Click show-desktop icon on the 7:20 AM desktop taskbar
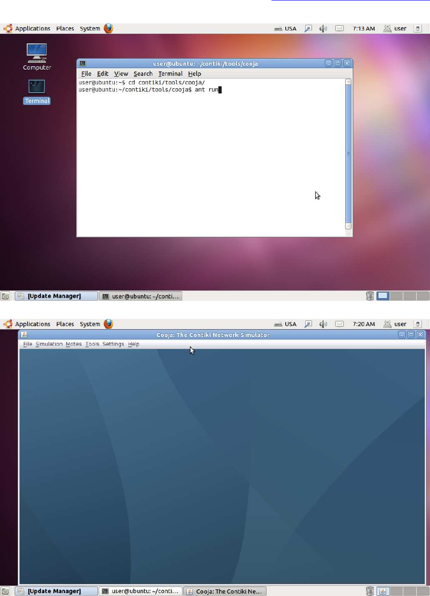Image resolution: width=430 pixels, height=596 pixels. pyautogui.click(x=5, y=591)
